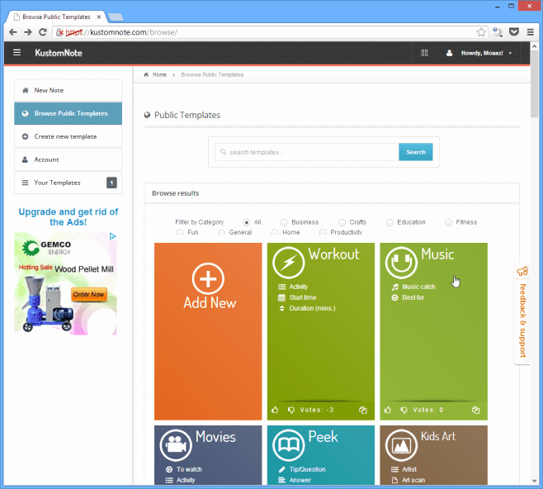Click the Workout lightning bolt icon
Image resolution: width=543 pixels, height=489 pixels.
coord(289,263)
